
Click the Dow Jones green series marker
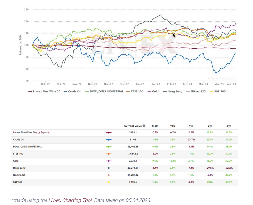pyautogui.click(x=109, y=147)
